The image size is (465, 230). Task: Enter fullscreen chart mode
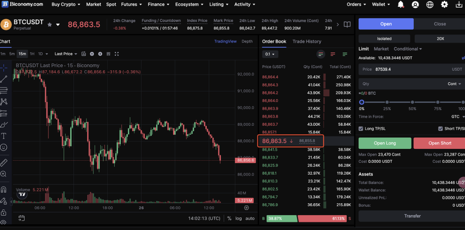(x=116, y=54)
